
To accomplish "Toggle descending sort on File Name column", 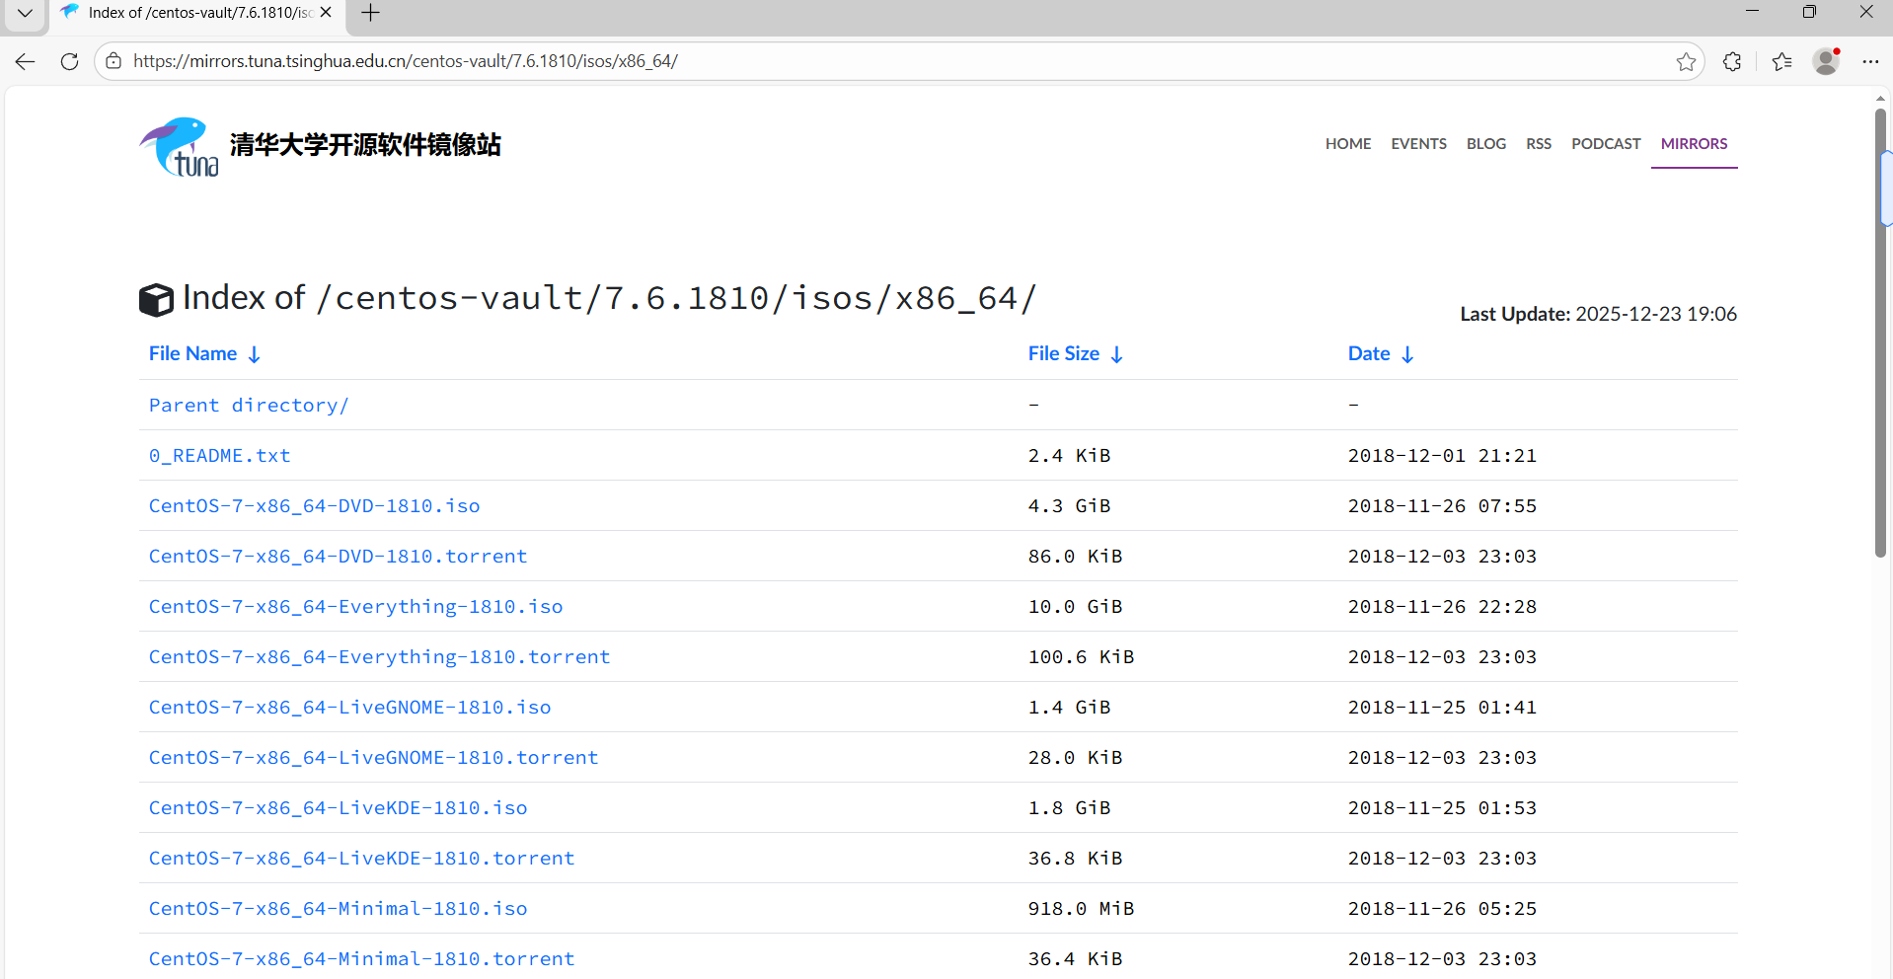I will coord(255,353).
